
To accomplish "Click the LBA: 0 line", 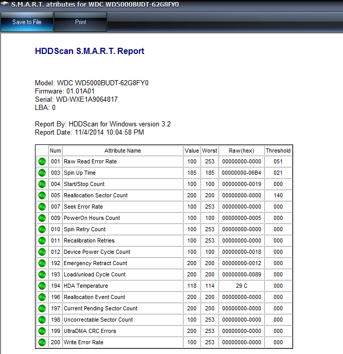I will click(x=45, y=107).
